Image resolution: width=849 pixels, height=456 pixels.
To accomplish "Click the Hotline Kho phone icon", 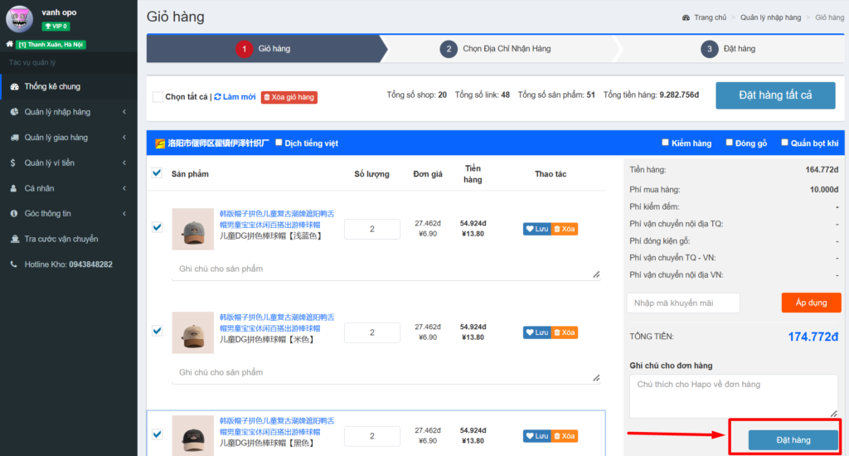I will pos(14,264).
